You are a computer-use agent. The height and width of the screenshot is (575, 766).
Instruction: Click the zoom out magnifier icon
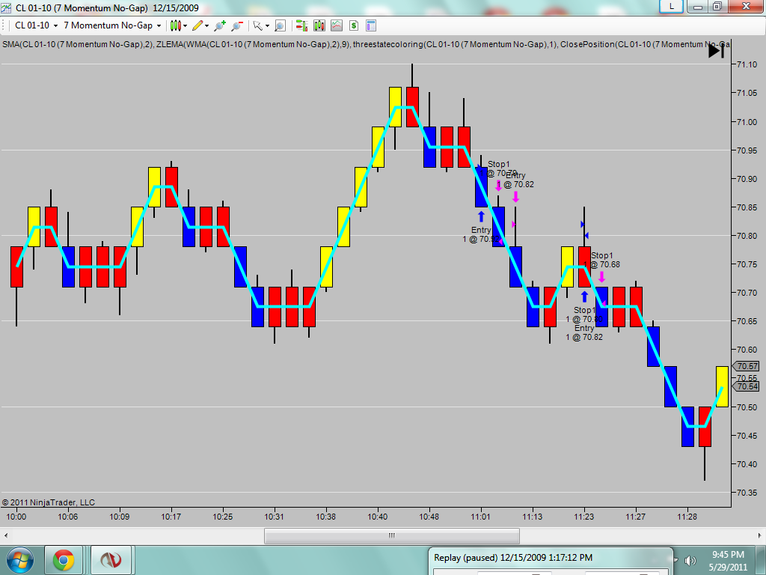coord(237,25)
